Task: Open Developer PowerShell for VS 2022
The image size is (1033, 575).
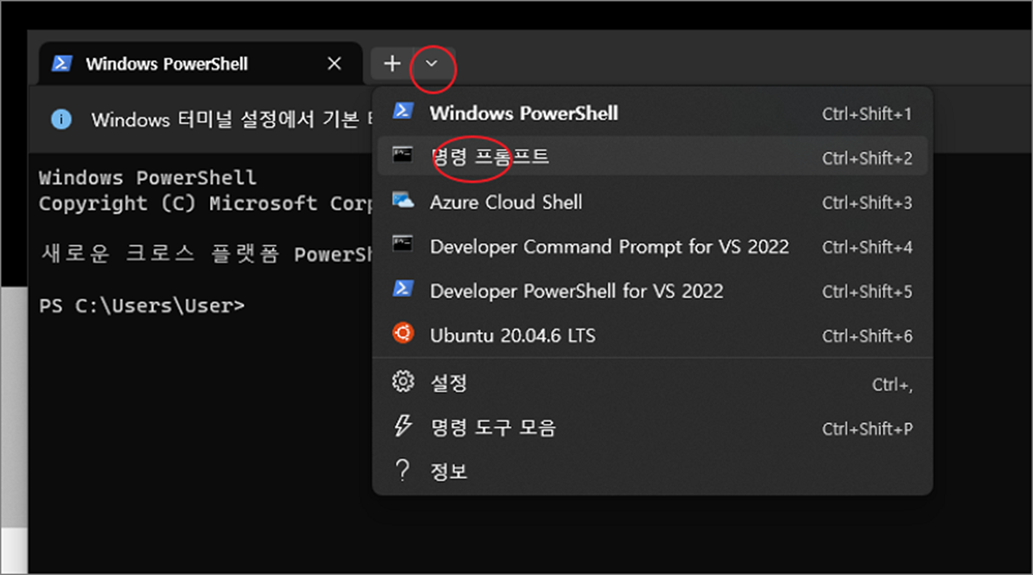Action: pyautogui.click(x=653, y=291)
